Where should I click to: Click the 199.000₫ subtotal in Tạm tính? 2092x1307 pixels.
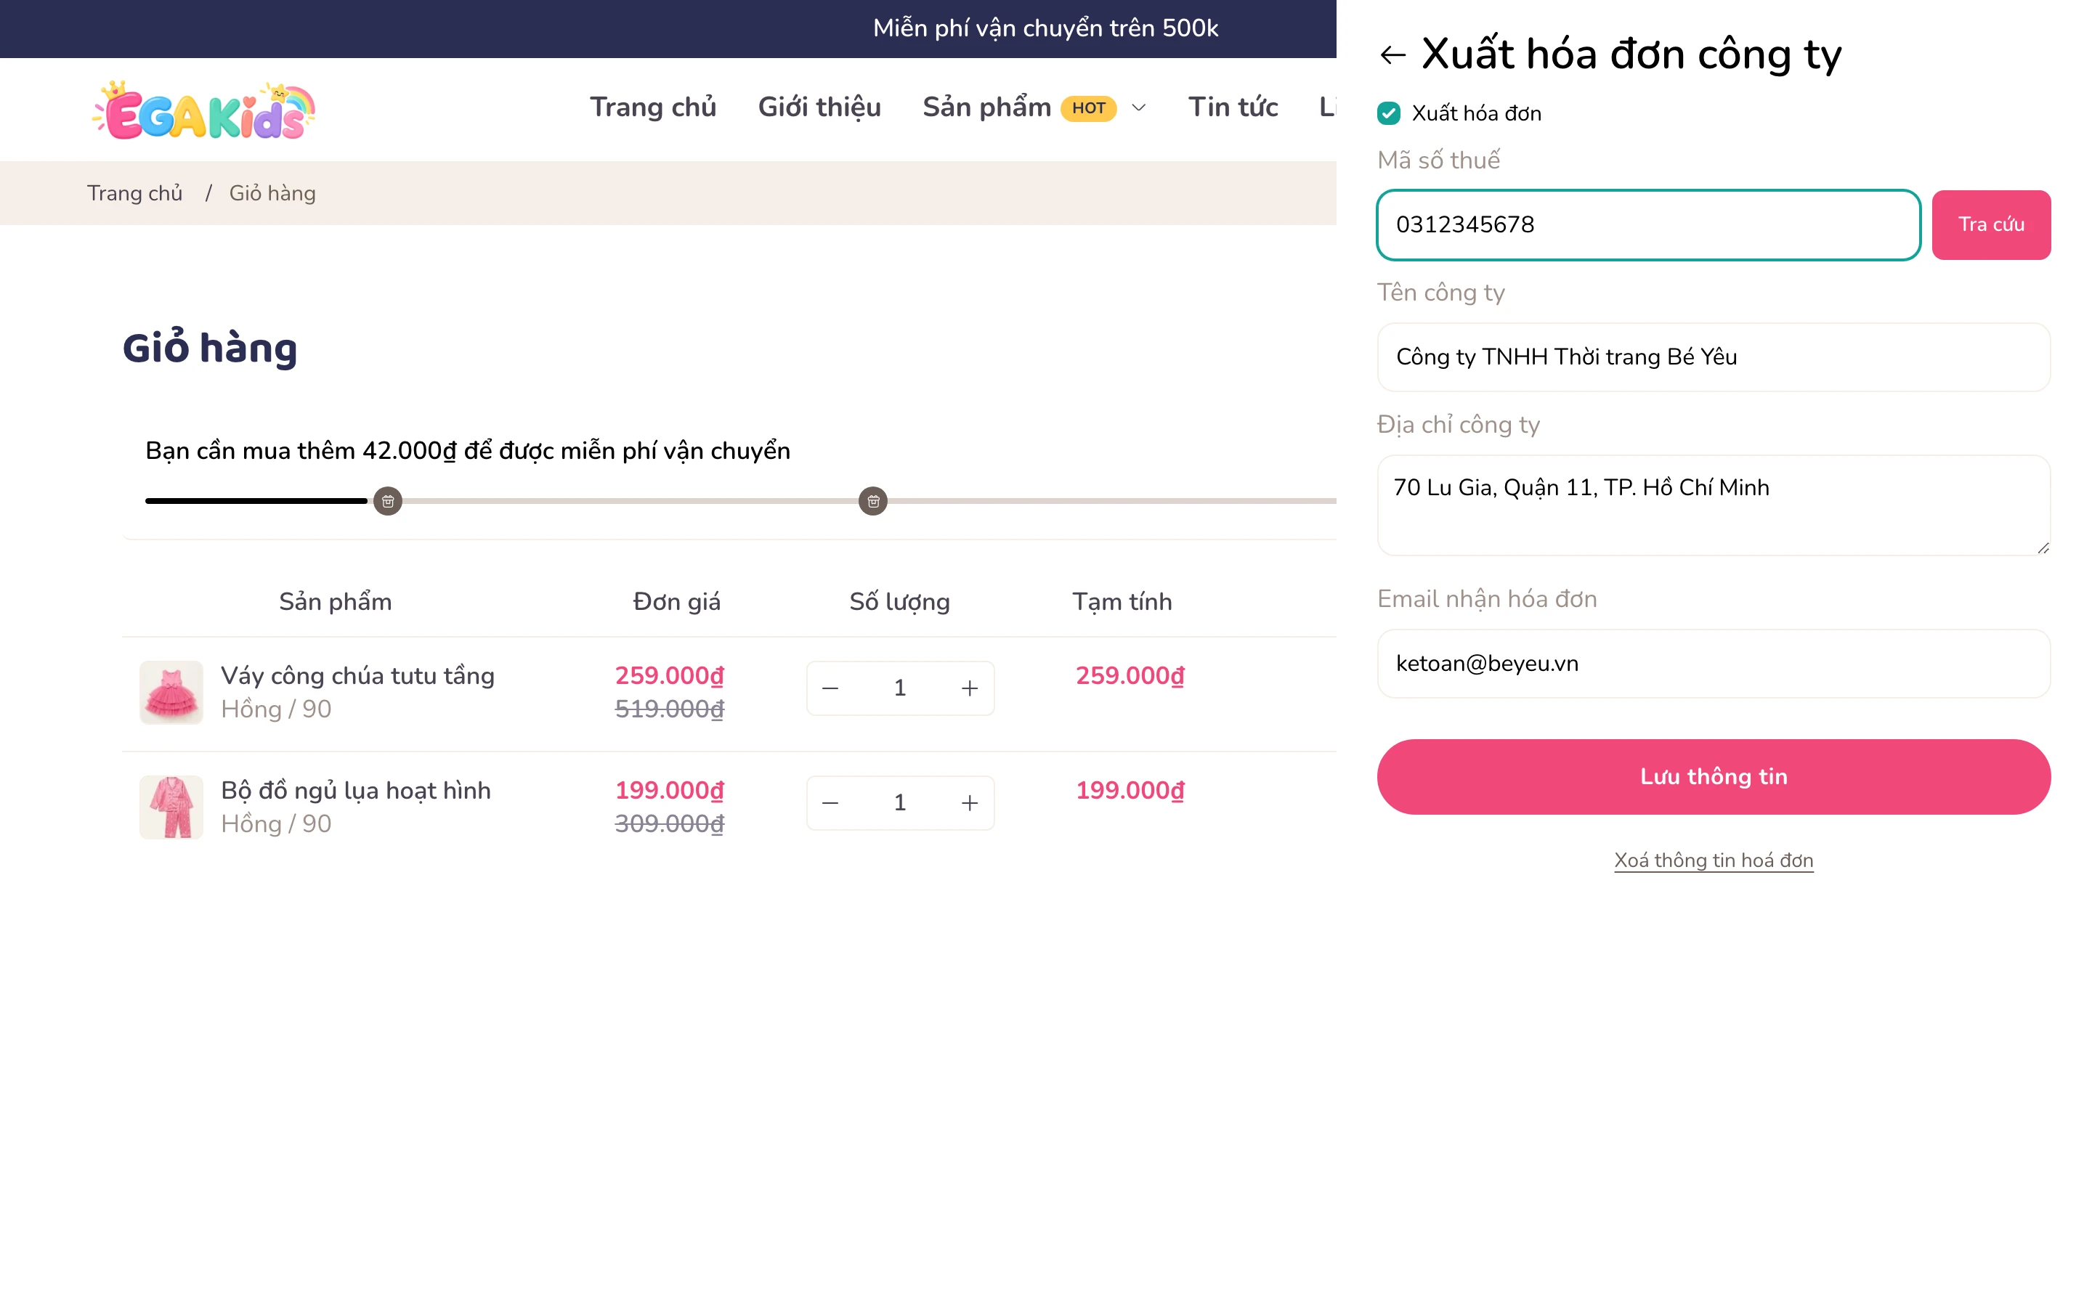(1130, 791)
